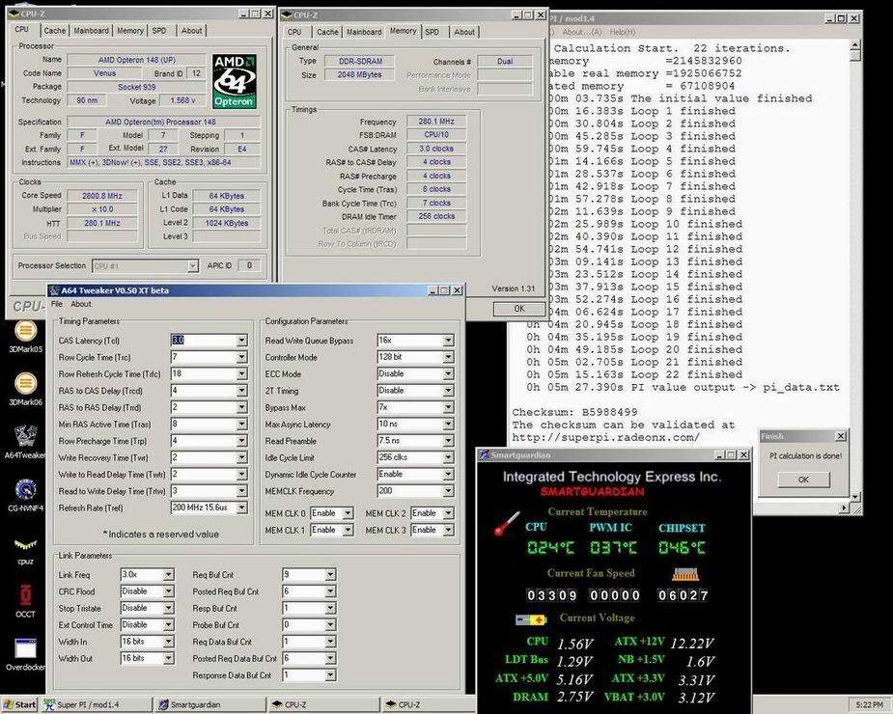
Task: Click the A64 Tweaker title bar icon
Action: (54, 290)
